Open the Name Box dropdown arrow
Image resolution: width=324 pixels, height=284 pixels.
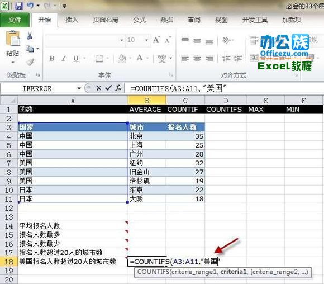point(79,88)
